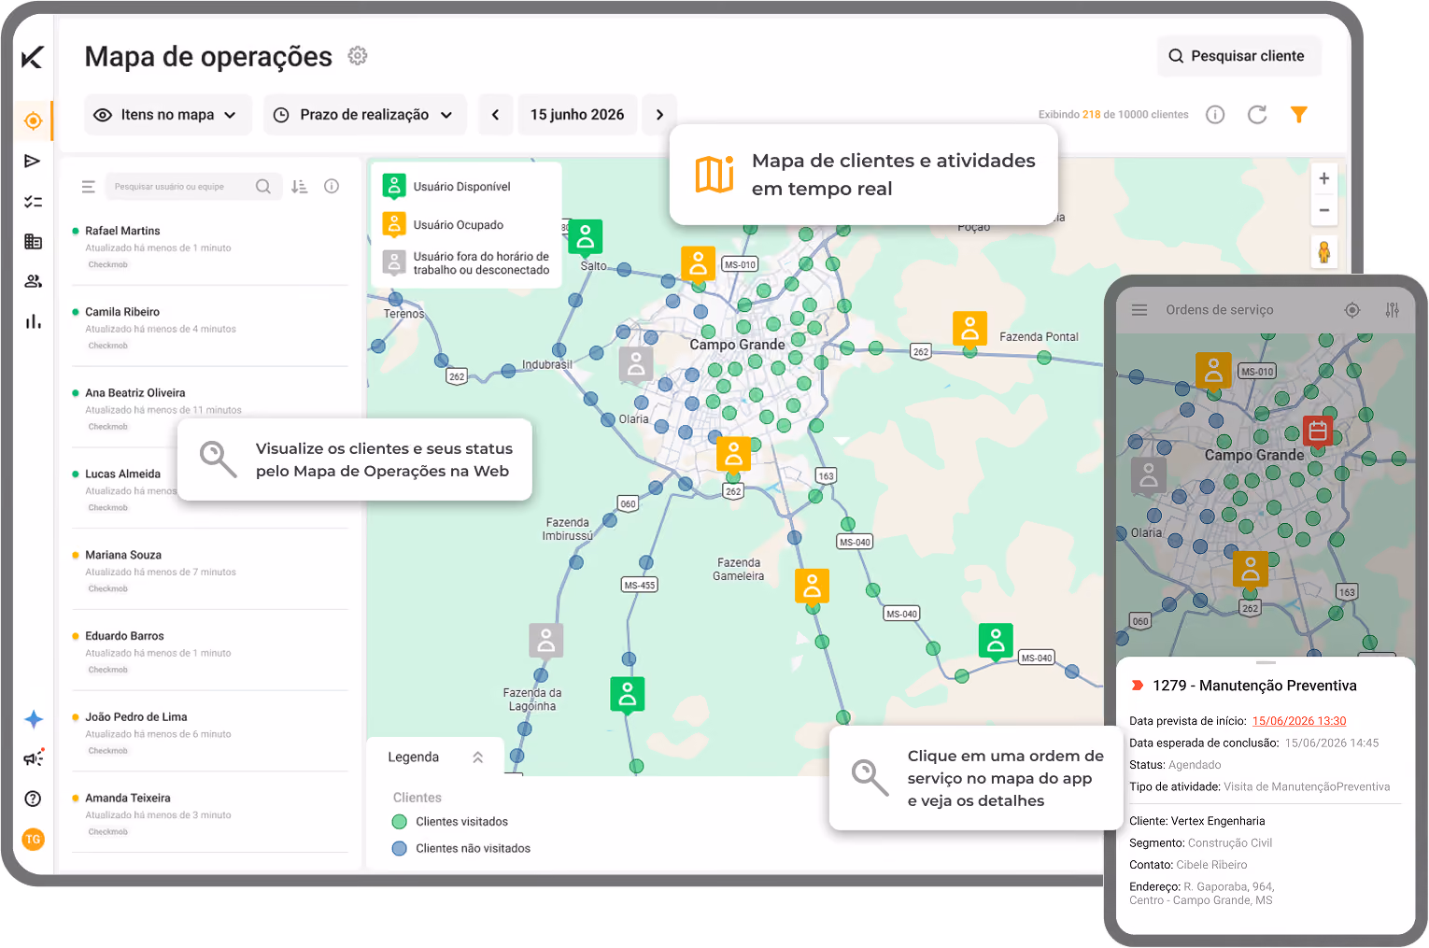Click the operations map target icon in sidebar
The width and height of the screenshot is (1429, 948).
(33, 120)
